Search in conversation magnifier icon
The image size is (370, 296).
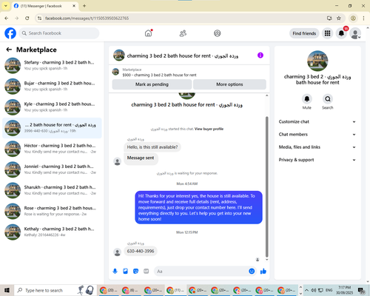tap(328, 99)
